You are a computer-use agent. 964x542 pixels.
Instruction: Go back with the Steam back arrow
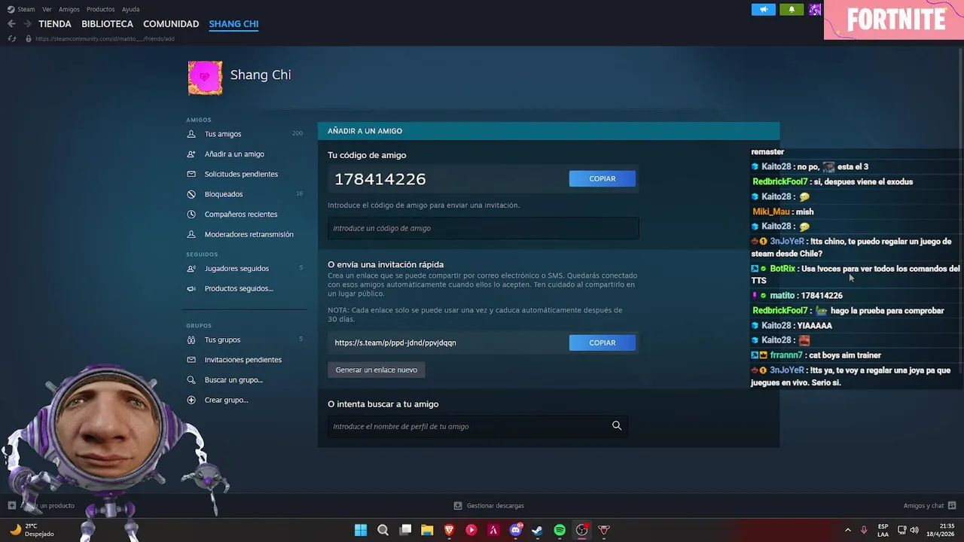point(11,24)
